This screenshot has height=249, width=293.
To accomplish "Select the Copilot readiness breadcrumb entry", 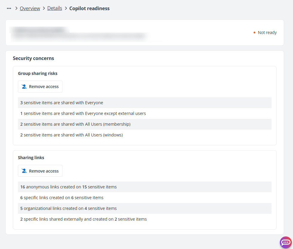I will pyautogui.click(x=89, y=8).
